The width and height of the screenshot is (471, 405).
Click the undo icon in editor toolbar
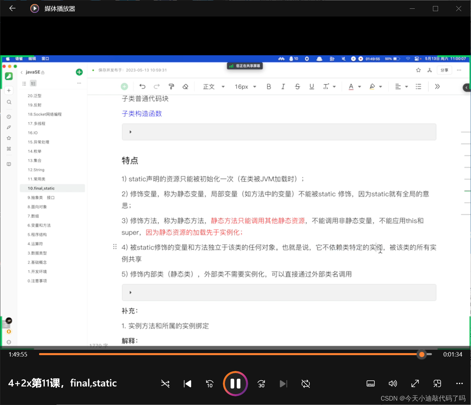tap(142, 87)
